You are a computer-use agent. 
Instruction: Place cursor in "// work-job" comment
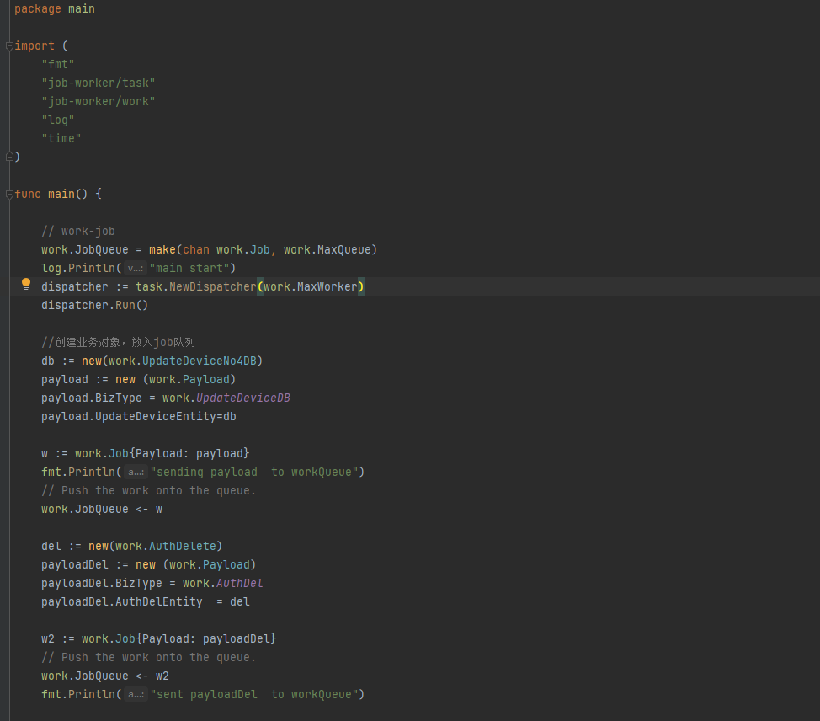(x=78, y=232)
